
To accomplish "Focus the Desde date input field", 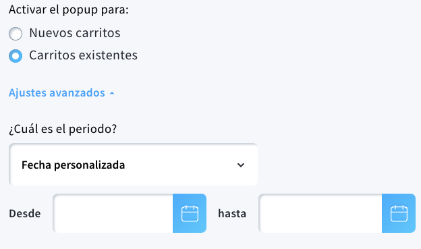I will coord(113,213).
